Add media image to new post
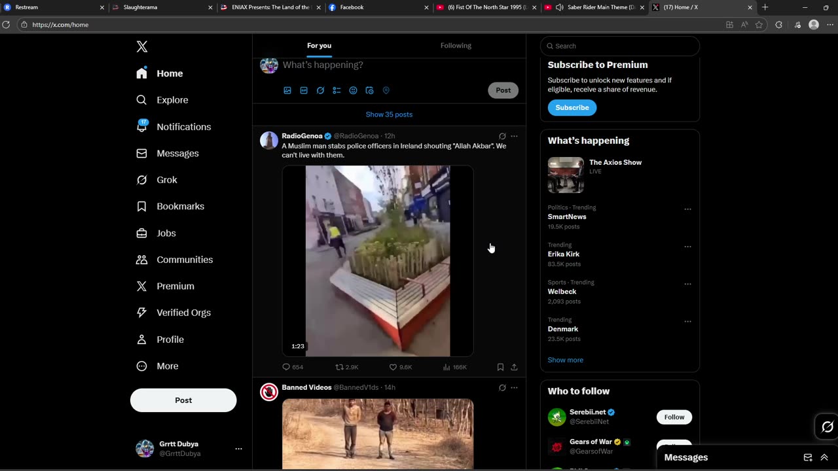 287,90
